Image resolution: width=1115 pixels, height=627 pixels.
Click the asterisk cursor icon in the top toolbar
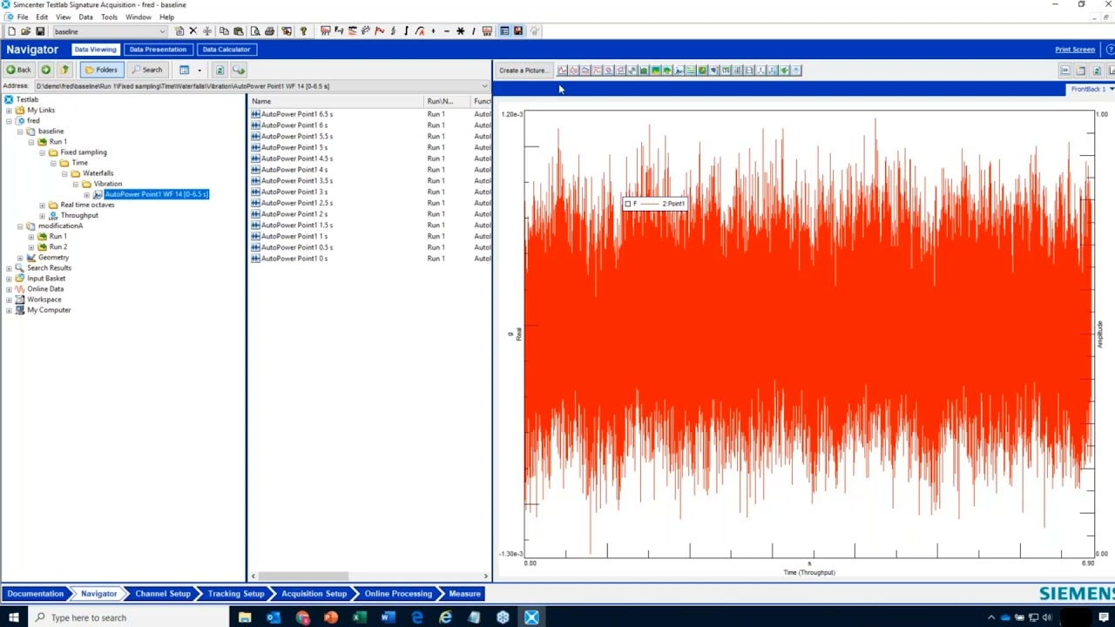tap(461, 31)
